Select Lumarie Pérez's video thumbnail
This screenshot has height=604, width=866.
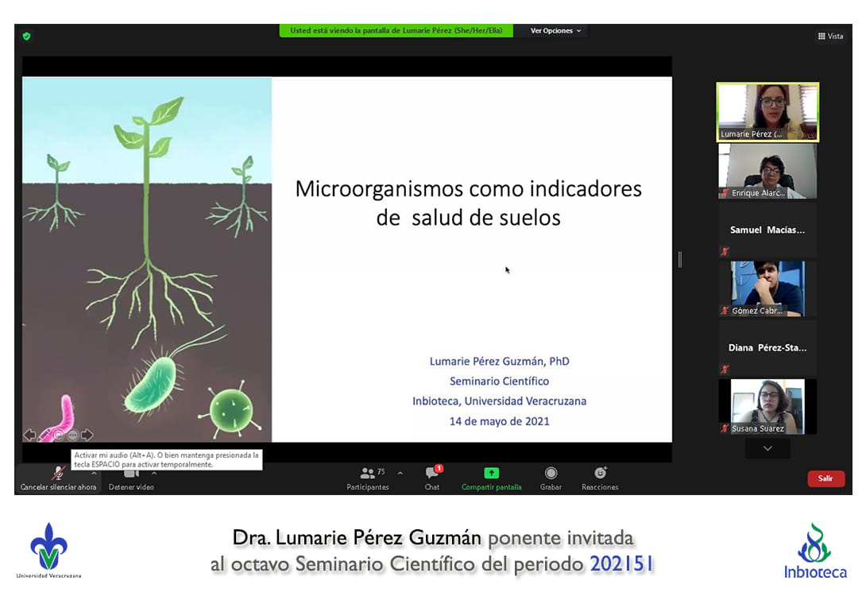coord(767,112)
